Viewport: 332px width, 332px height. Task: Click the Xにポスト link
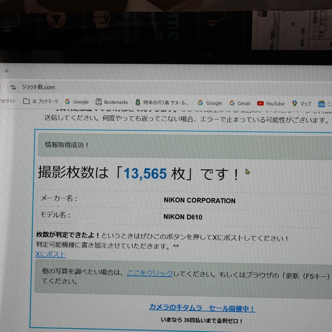[x=51, y=254]
